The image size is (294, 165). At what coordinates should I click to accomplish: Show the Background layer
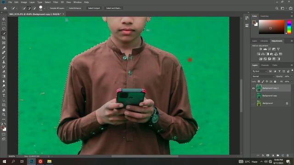253,103
